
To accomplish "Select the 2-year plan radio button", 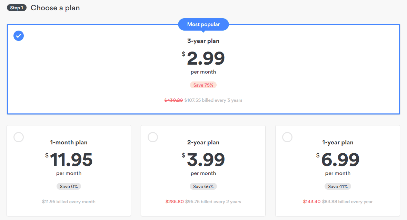I will (x=152, y=137).
